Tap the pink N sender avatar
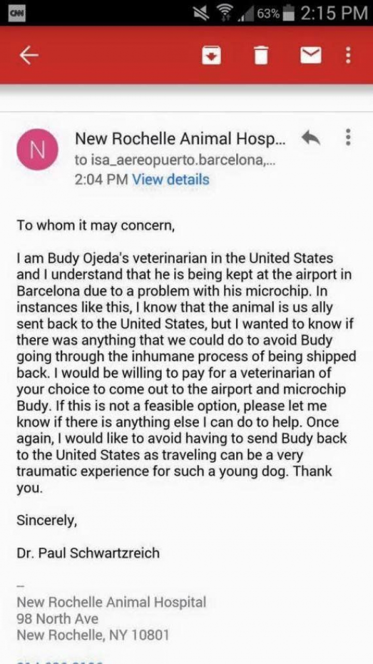 (37, 149)
